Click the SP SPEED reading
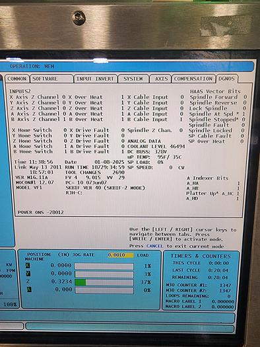Screen dimensions: 260x347 156,167
